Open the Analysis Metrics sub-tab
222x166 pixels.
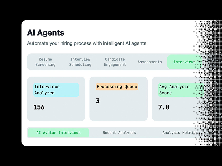[x=180, y=133]
